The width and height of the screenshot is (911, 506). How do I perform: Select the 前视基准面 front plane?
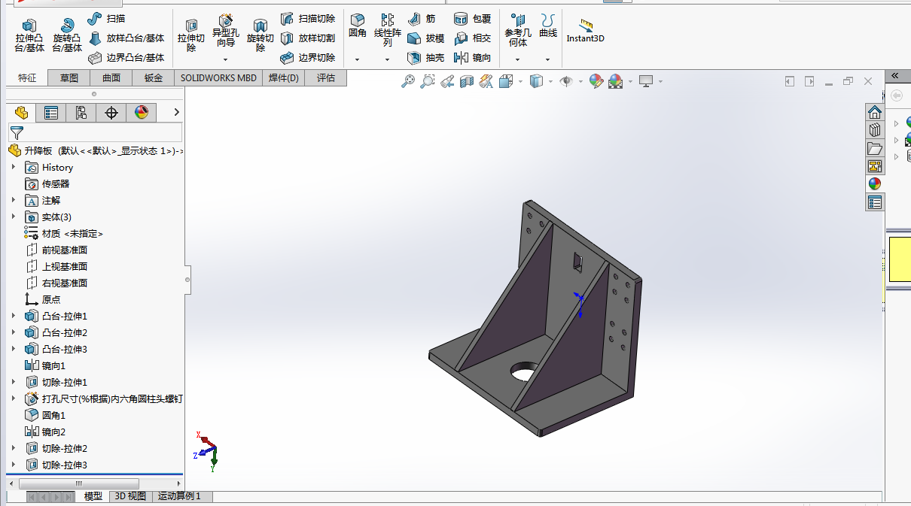56,250
